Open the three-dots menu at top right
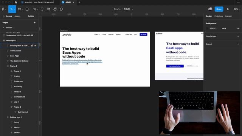This screenshot has width=242, height=136. (x=238, y=2)
